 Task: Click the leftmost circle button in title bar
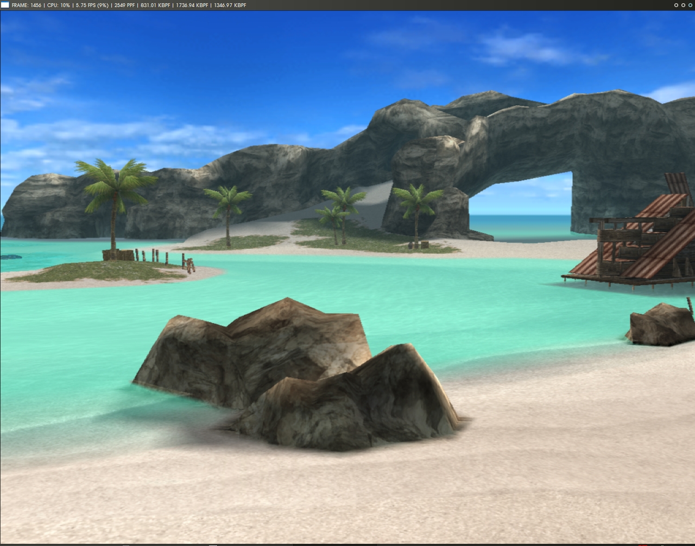click(x=676, y=5)
